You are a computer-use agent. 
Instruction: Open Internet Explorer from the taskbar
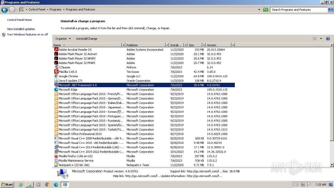click(21, 185)
